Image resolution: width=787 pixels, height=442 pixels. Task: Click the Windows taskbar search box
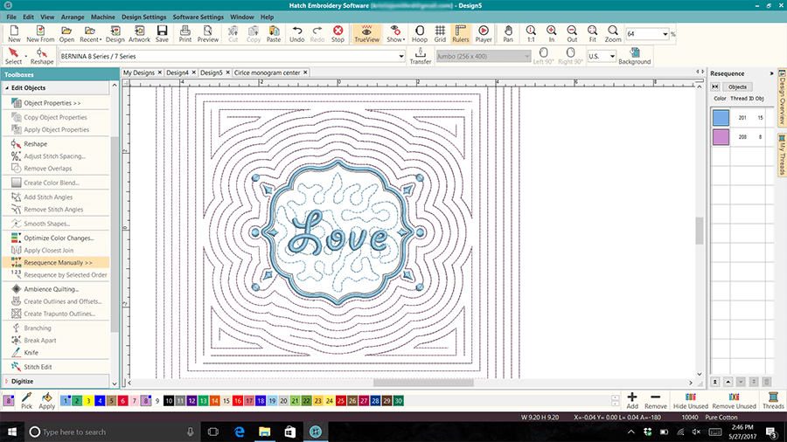click(x=105, y=432)
